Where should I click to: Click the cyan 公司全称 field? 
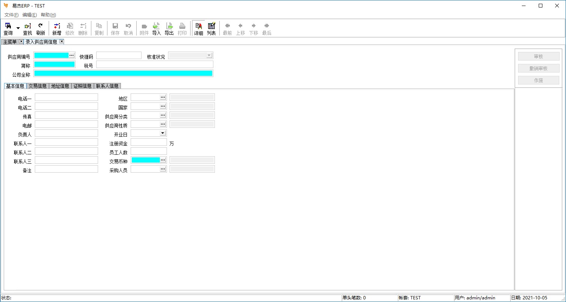[x=123, y=73]
